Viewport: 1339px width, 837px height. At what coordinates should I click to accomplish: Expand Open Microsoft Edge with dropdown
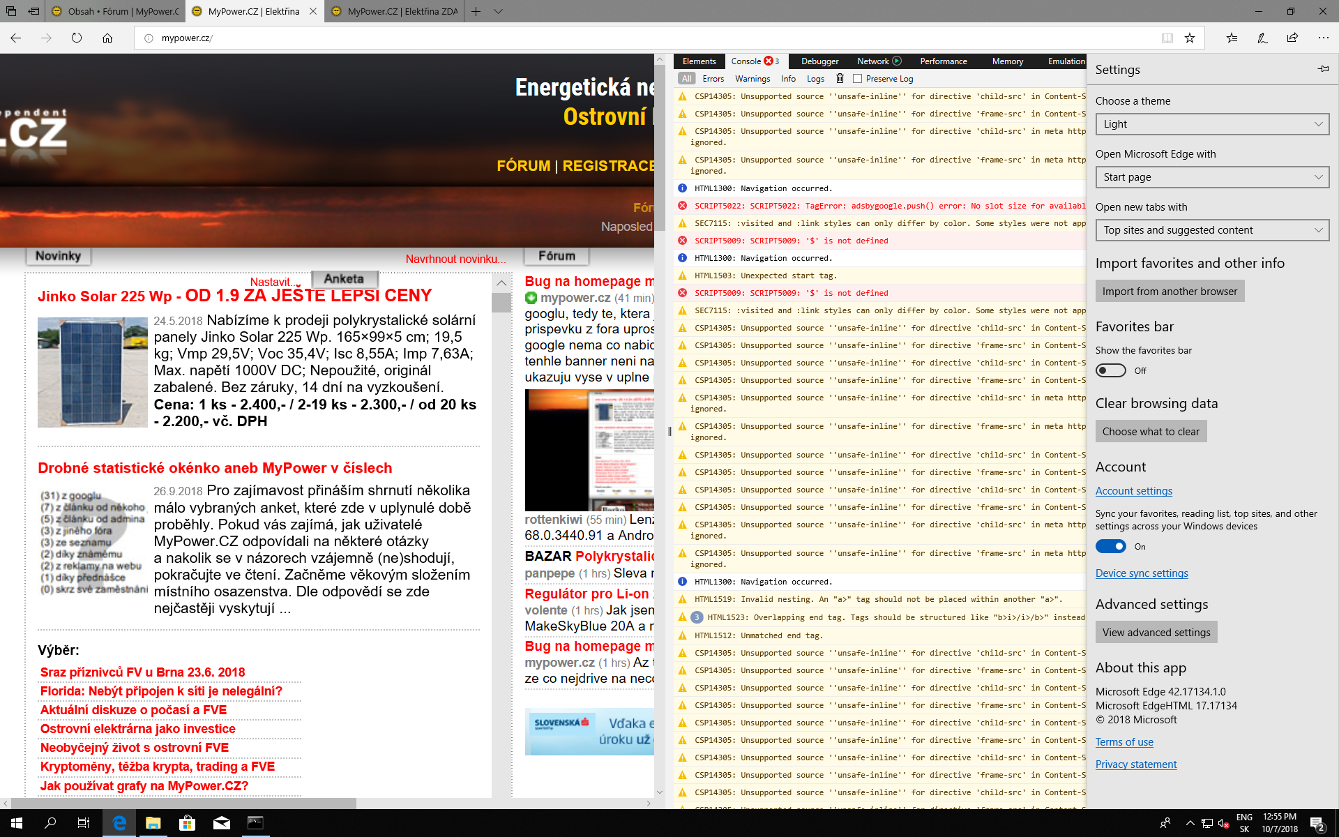1211,177
